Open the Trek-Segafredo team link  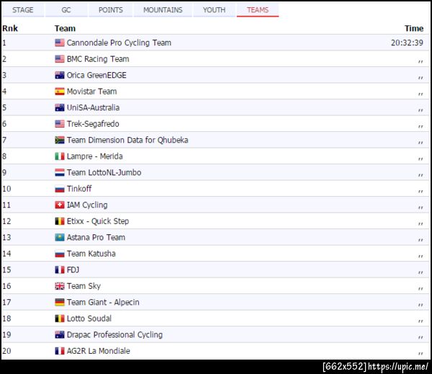pyautogui.click(x=93, y=124)
